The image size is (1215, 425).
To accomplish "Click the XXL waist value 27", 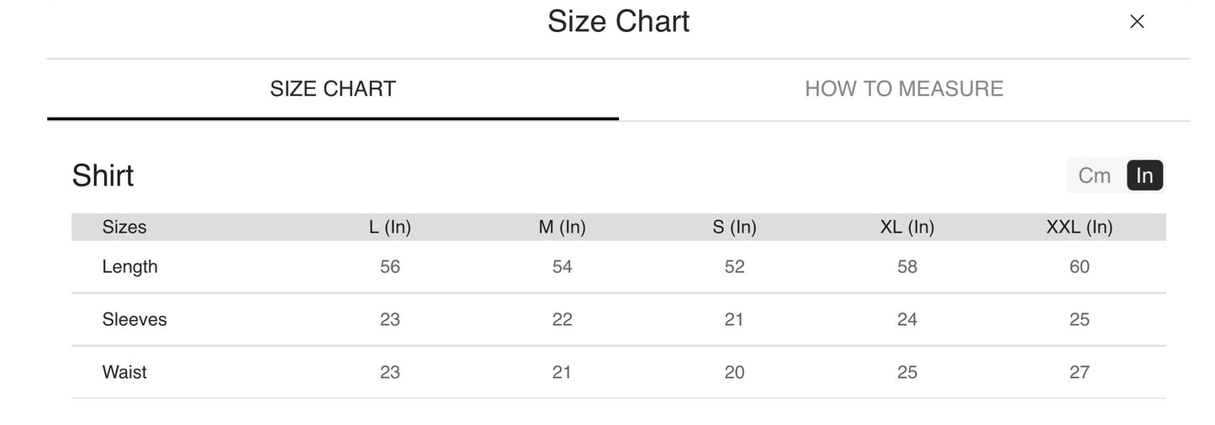I will (x=1080, y=372).
